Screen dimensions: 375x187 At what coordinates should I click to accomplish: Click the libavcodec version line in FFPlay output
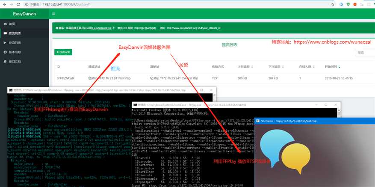[168, 161]
